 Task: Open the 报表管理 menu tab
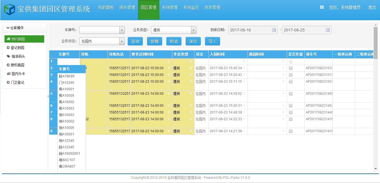tap(212, 8)
